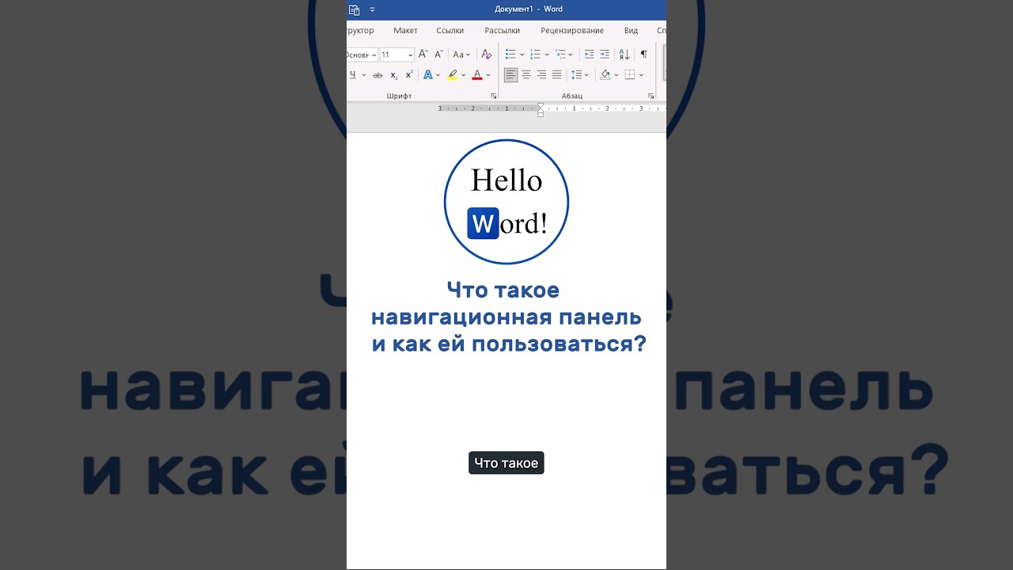Increase font size with the grow font icon
Viewport: 1013px width, 570px height.
tap(423, 55)
